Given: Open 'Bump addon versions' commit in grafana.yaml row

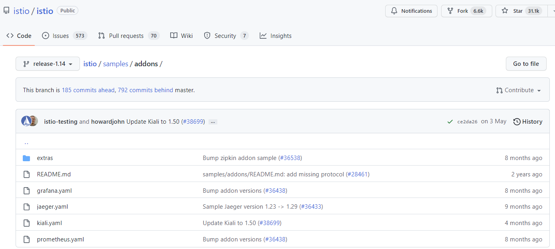Looking at the screenshot, I should [232, 191].
